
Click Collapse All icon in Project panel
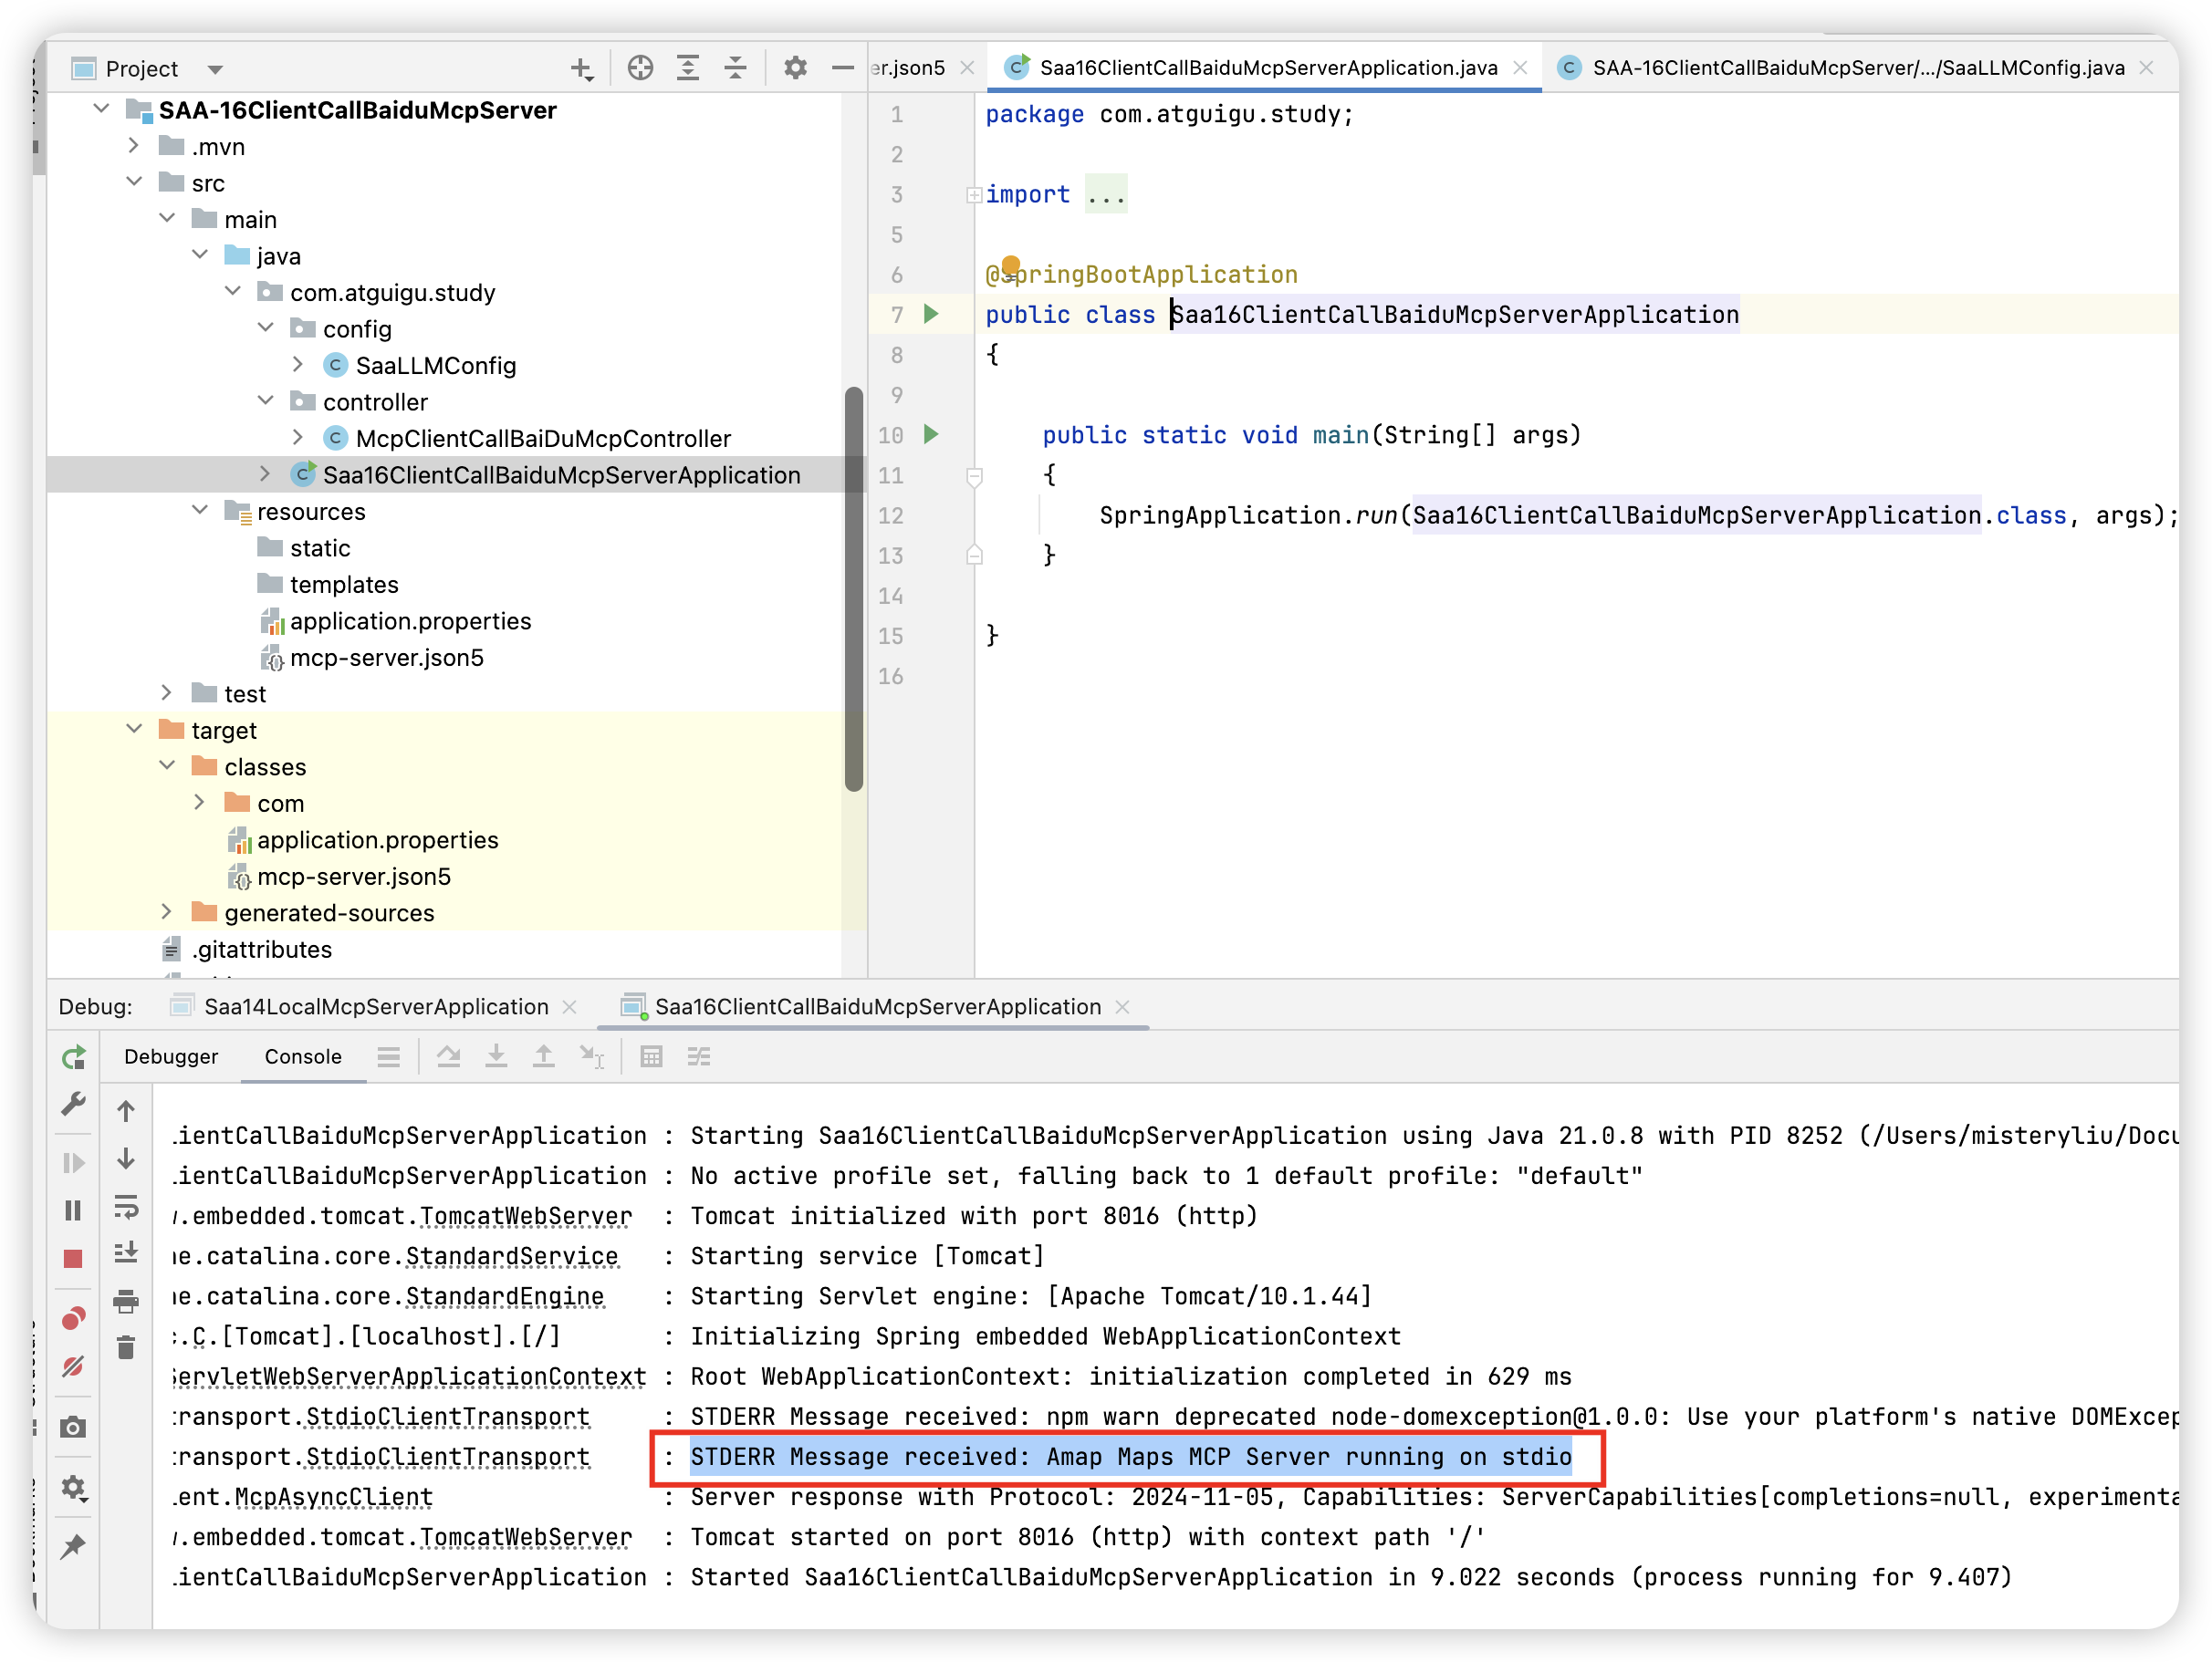[735, 68]
